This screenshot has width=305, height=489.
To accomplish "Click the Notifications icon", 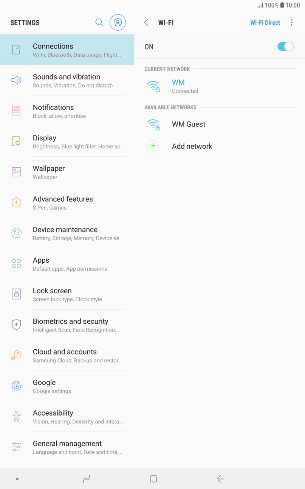I will (x=16, y=111).
